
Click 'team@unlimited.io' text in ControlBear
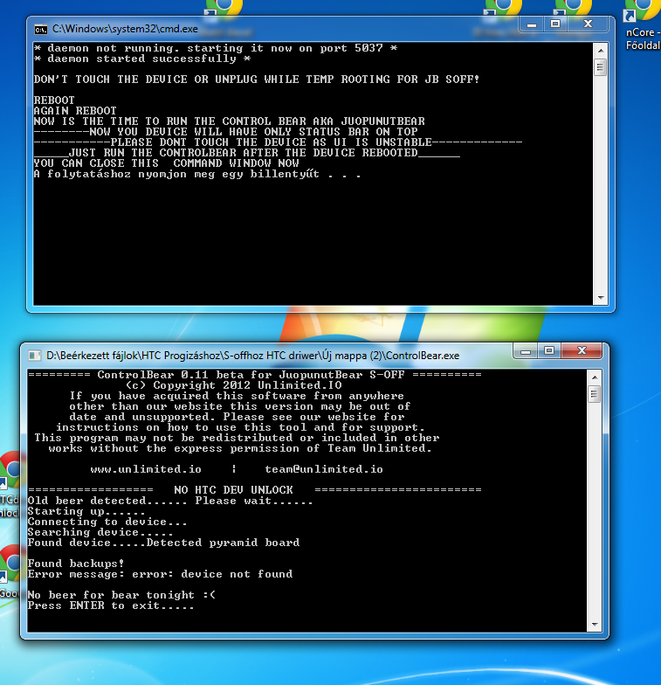323,470
